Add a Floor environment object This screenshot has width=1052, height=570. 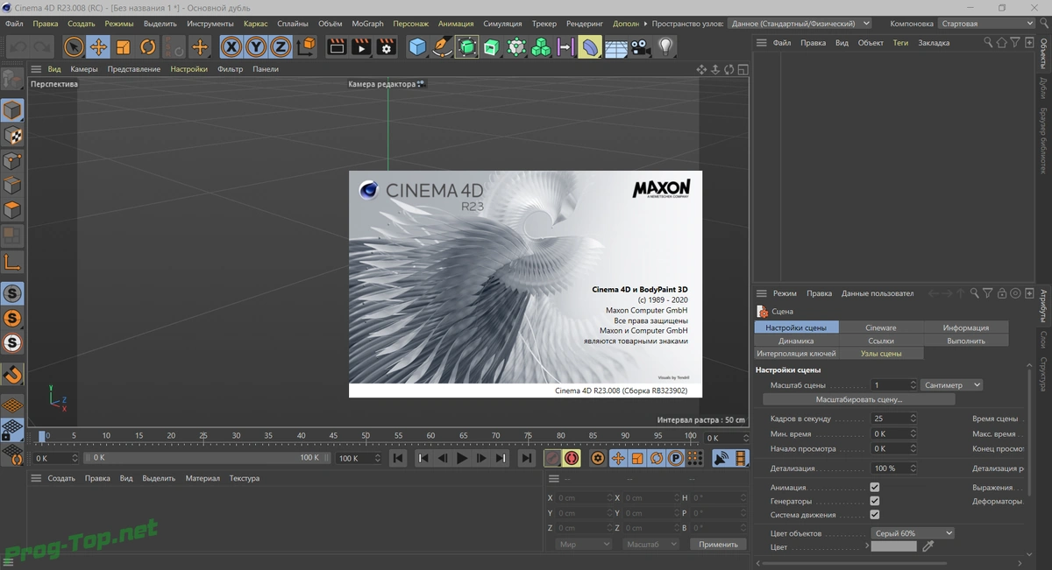click(x=615, y=46)
